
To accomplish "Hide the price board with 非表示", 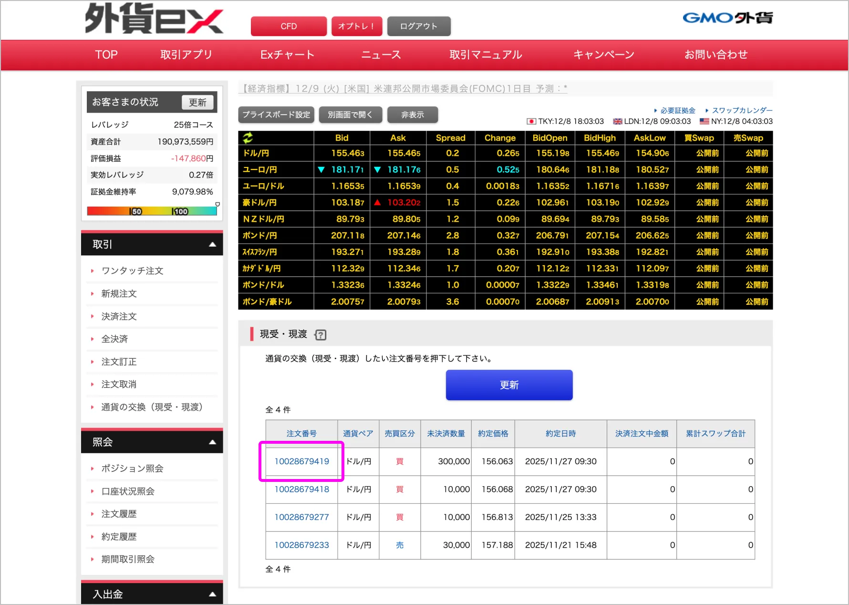I will 412,115.
